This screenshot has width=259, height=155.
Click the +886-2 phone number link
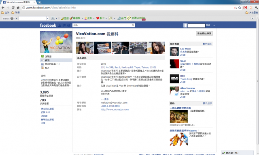tap(110, 106)
